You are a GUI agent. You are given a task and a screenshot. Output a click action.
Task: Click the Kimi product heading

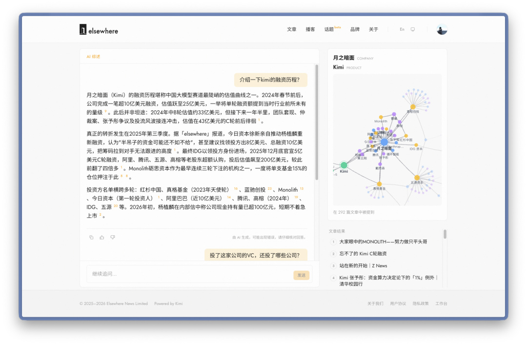coord(338,67)
